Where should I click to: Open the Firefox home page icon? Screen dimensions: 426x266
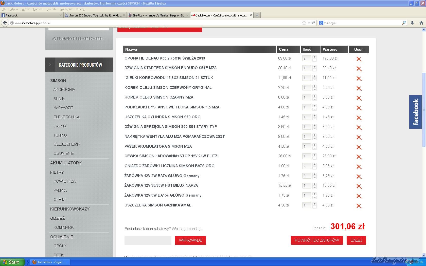coord(421,23)
